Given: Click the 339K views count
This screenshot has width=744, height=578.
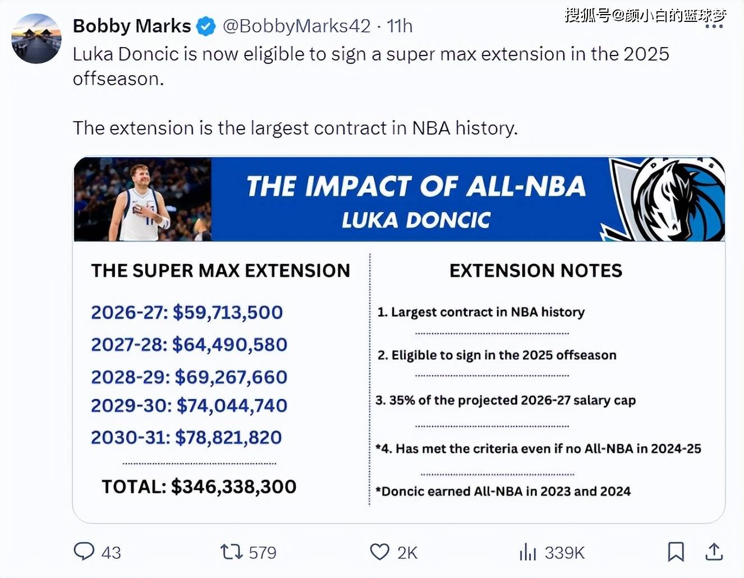Looking at the screenshot, I should point(564,553).
